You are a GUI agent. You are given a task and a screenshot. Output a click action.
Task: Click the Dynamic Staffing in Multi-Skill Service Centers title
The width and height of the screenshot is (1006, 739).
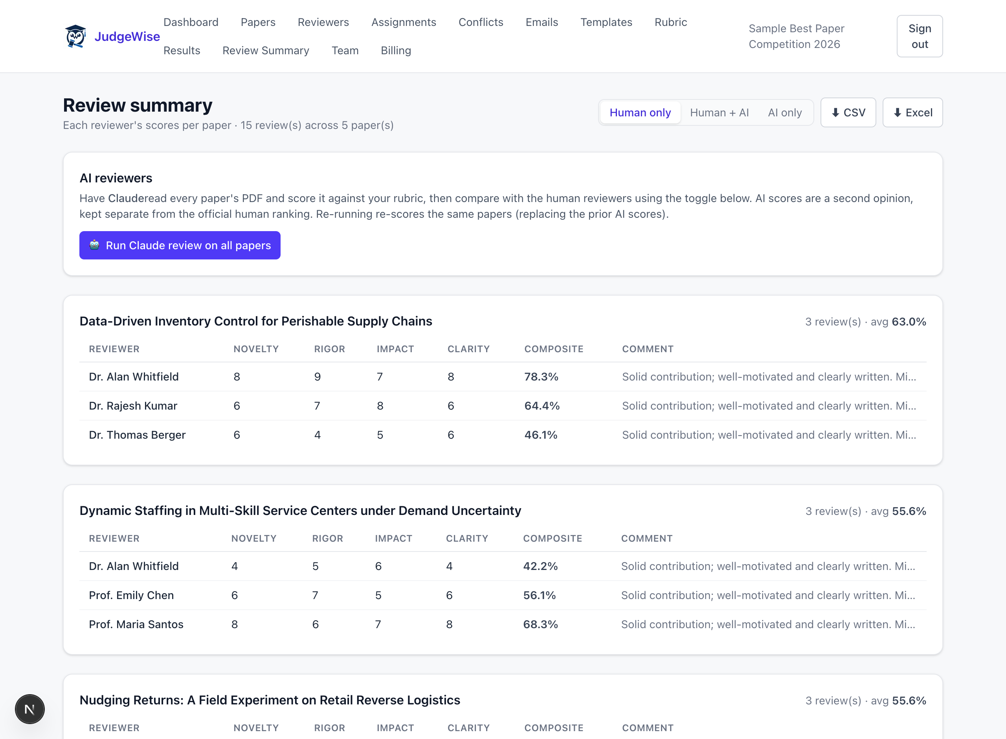click(300, 510)
